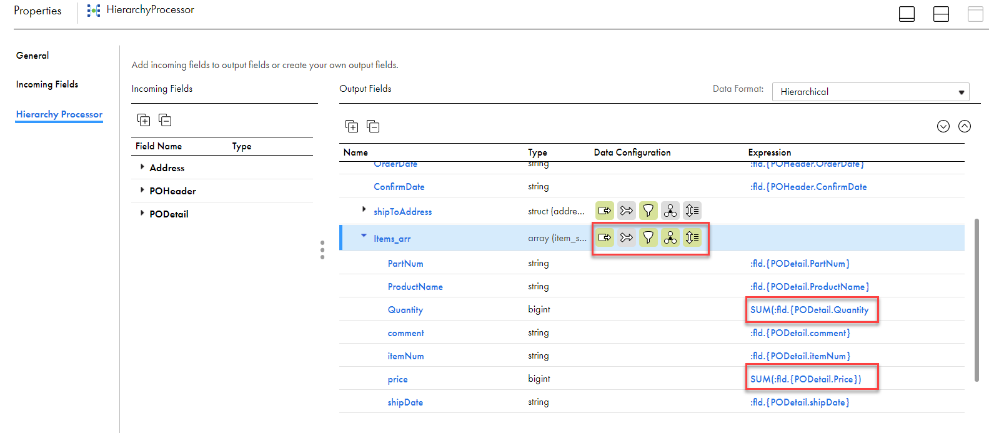The image size is (999, 433).
Task: Click the output fields vertical scrollbar
Action: tap(977, 300)
